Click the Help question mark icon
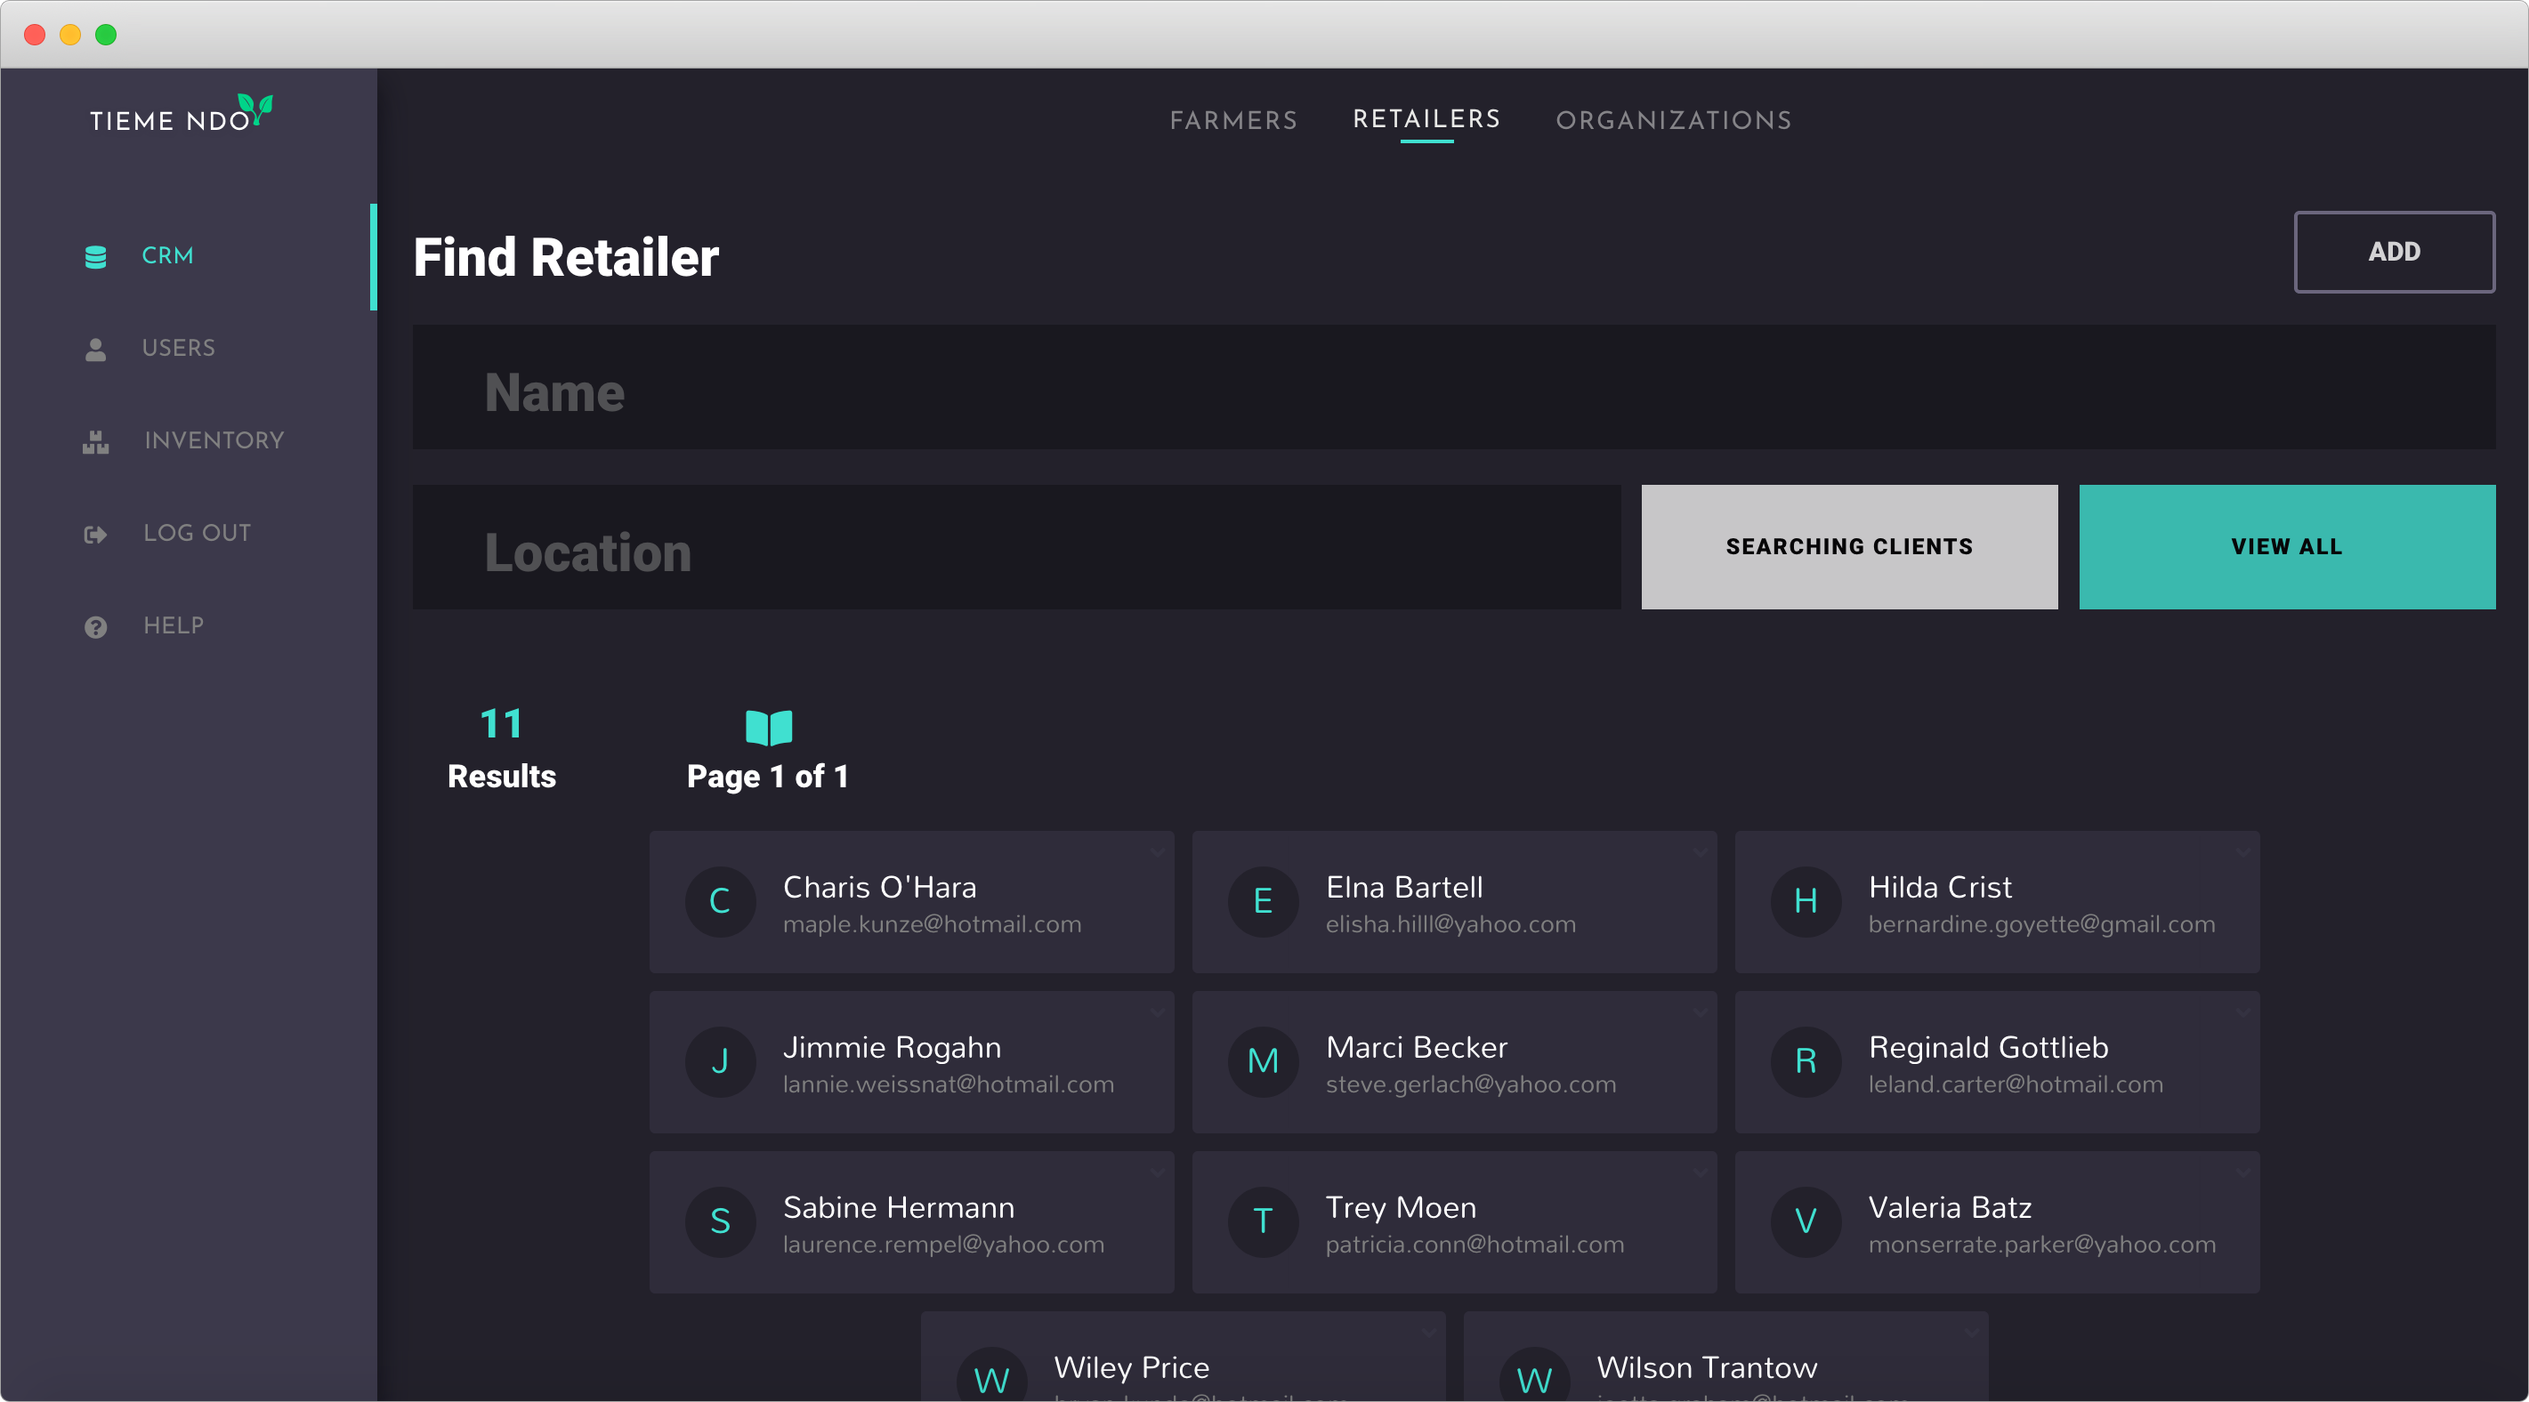The height and width of the screenshot is (1402, 2529). 95,626
